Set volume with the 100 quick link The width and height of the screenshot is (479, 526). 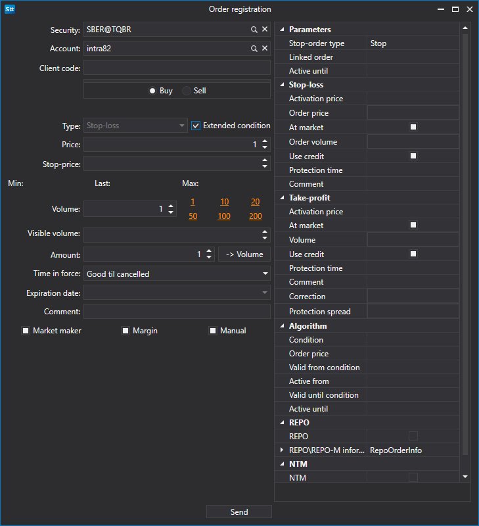point(224,216)
